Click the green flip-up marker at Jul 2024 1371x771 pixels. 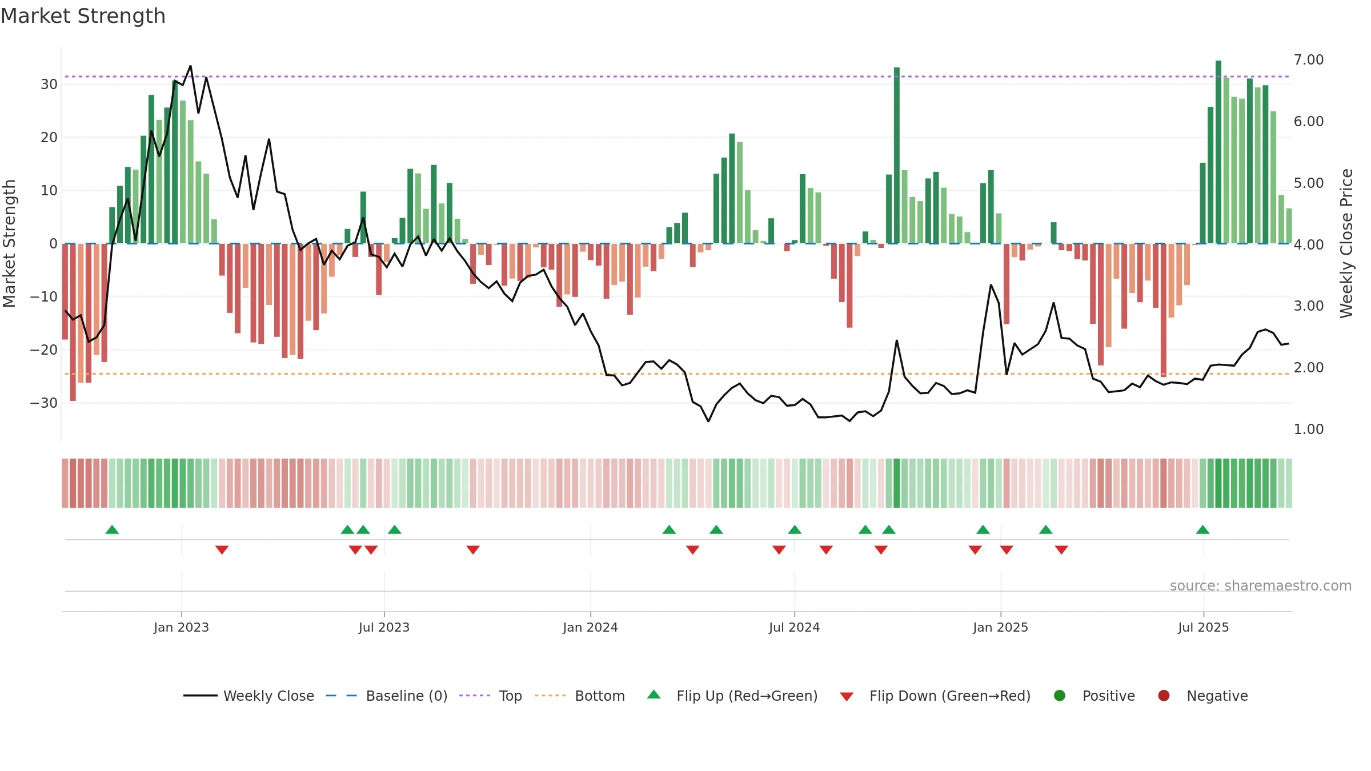pyautogui.click(x=795, y=529)
